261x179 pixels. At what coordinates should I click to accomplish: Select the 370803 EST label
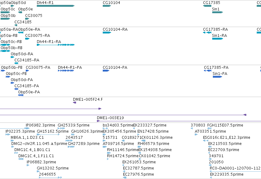198,125
